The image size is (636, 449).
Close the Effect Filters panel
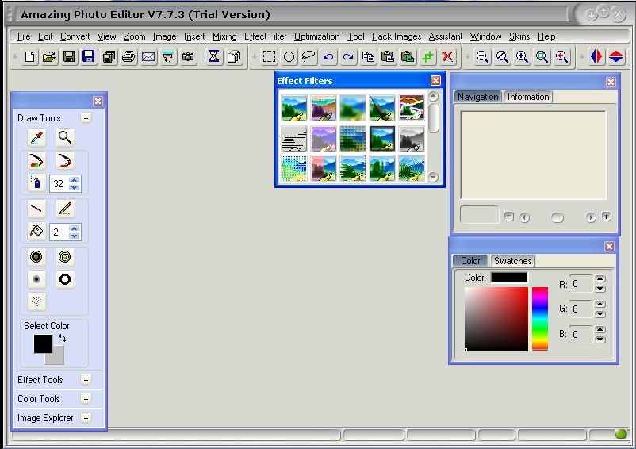tap(435, 81)
